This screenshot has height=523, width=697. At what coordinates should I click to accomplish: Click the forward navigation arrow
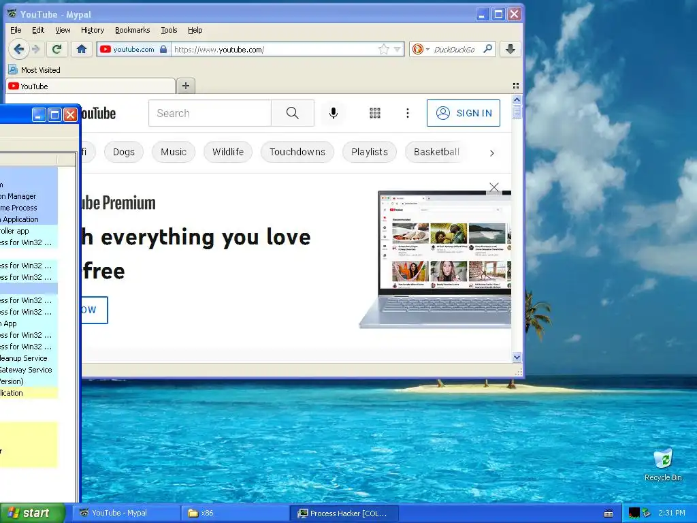click(36, 49)
